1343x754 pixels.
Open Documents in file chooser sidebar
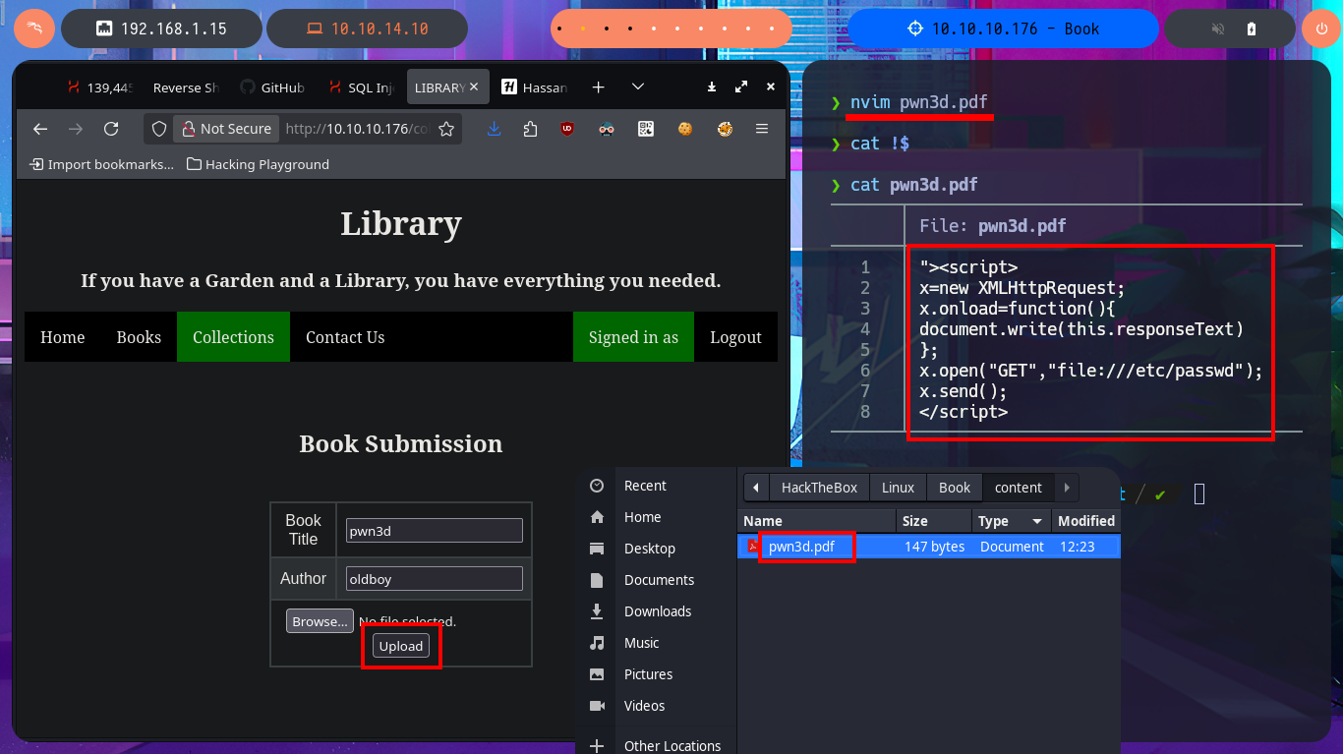656,580
